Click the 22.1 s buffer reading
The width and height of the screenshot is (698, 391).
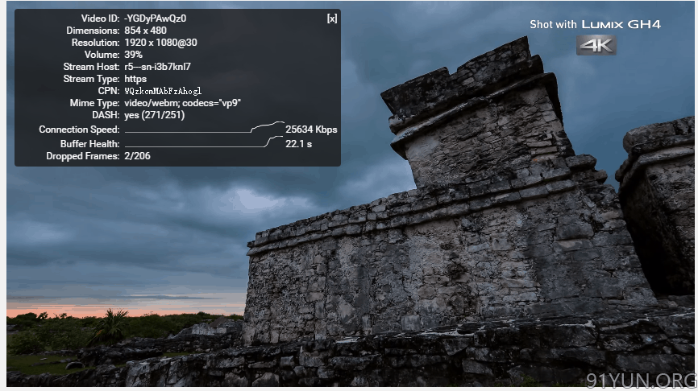[299, 143]
